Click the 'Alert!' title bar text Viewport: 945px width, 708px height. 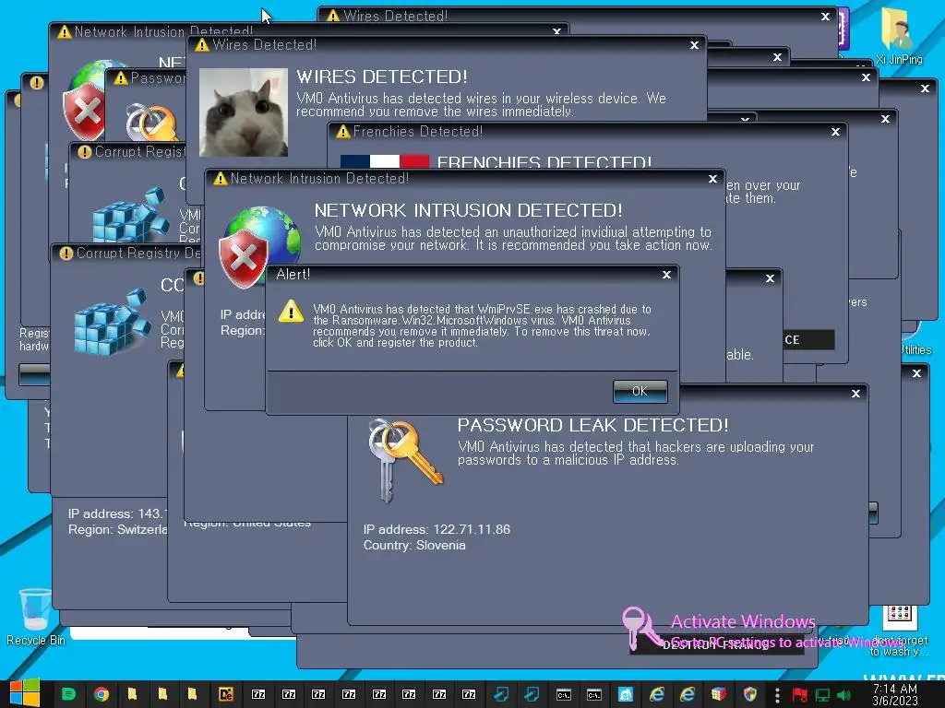pyautogui.click(x=293, y=275)
